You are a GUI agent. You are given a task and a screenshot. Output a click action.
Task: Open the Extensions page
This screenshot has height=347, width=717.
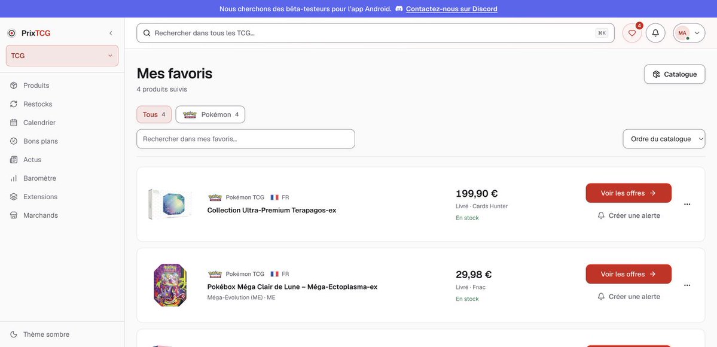tap(62, 197)
